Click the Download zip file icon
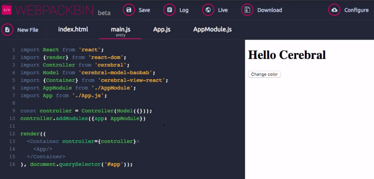Screen dimensions: 374x179 [247, 10]
